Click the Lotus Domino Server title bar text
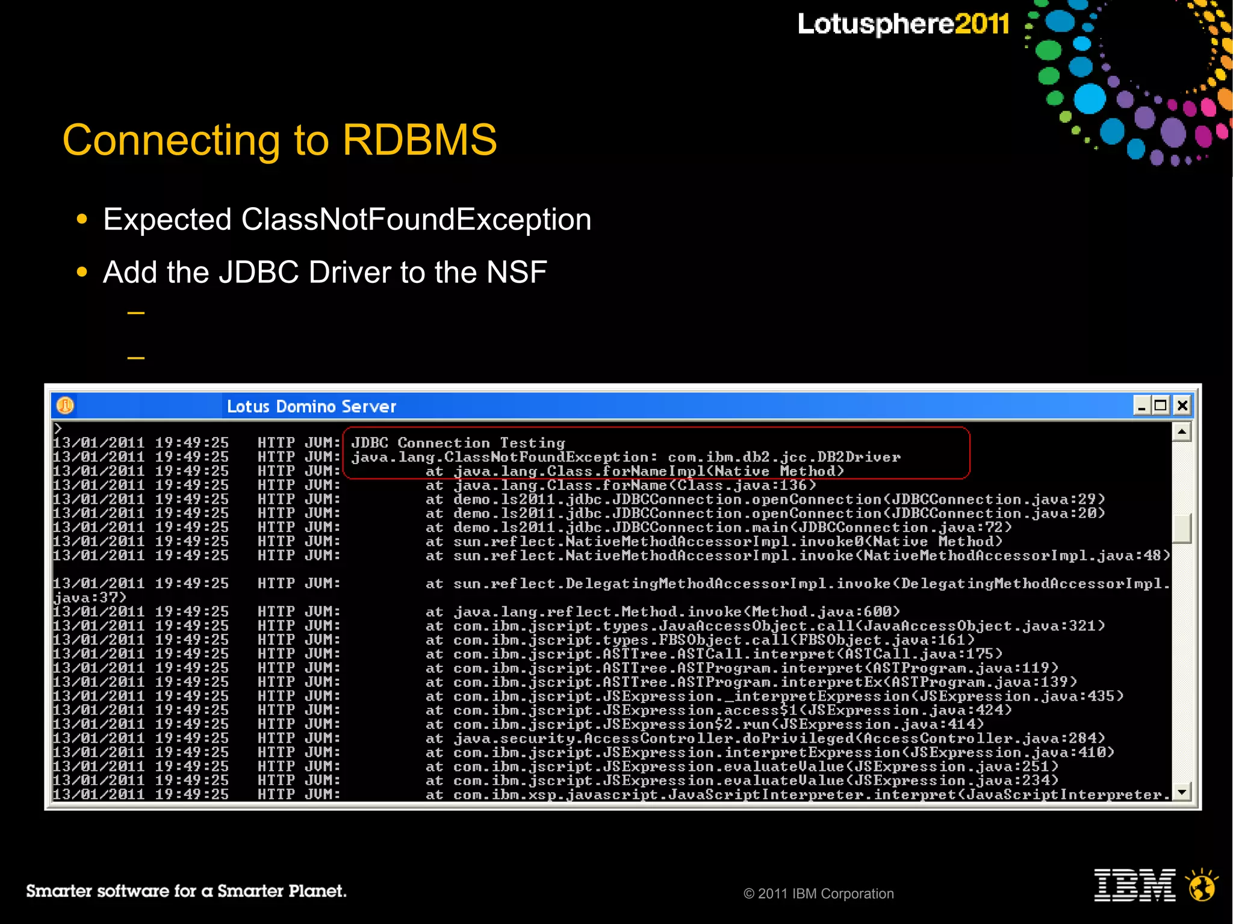The width and height of the screenshot is (1233, 924). [x=311, y=406]
